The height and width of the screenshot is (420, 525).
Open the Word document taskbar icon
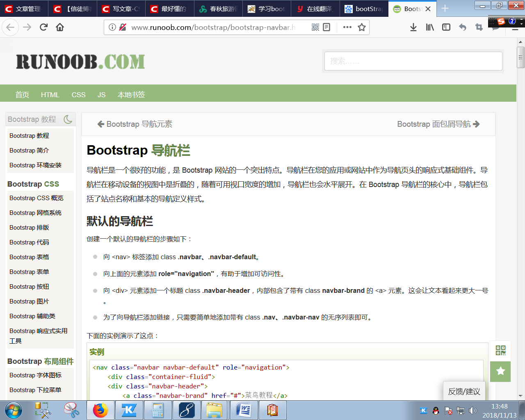(243, 410)
